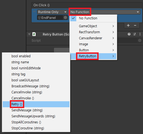This screenshot has width=143, height=134.
Task: Select bool runInEditMode property
Action: click(36, 68)
